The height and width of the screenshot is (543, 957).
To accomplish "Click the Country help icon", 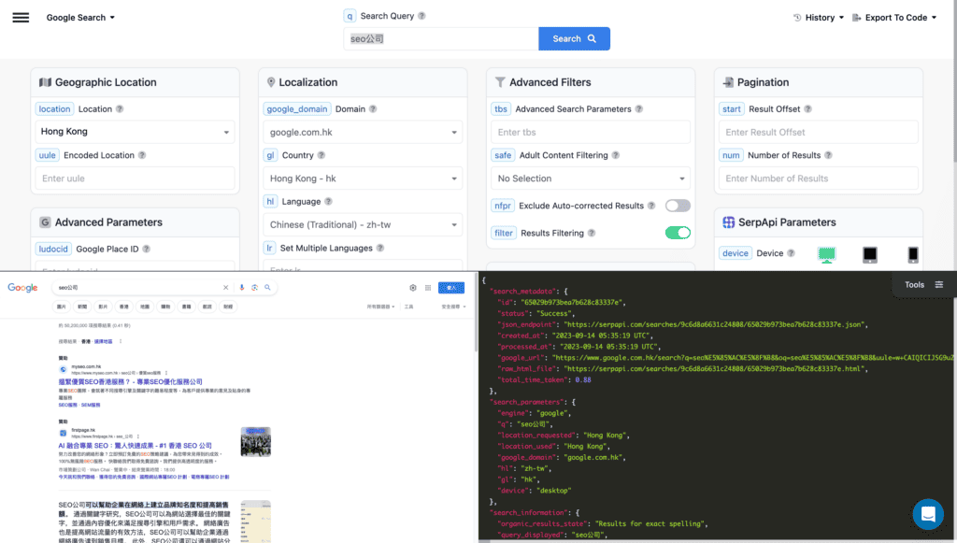I will 321,155.
